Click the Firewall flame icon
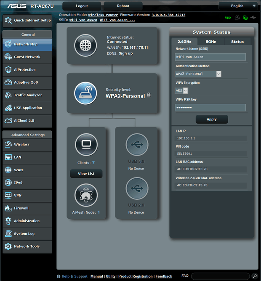Viewport: 261px width, 281px height. (x=8, y=208)
